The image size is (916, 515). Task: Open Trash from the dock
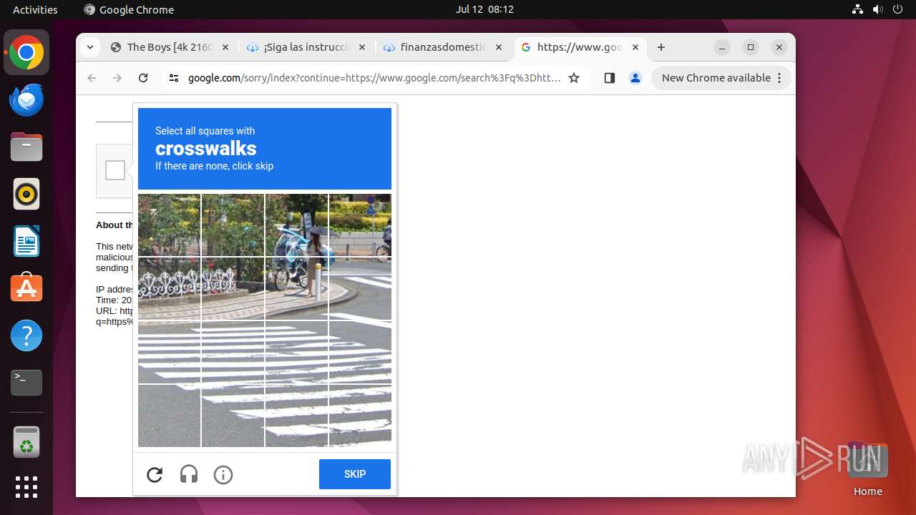click(x=26, y=442)
